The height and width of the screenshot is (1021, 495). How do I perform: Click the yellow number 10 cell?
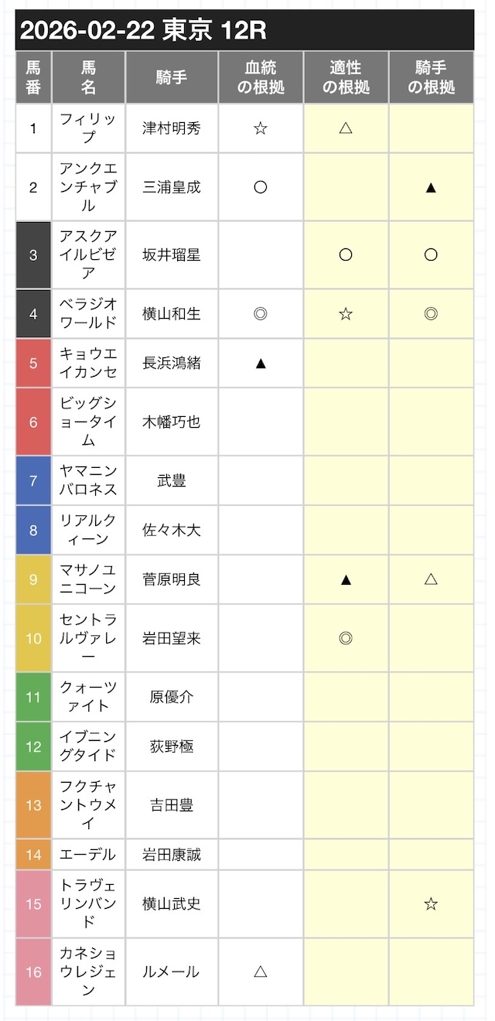point(33,638)
